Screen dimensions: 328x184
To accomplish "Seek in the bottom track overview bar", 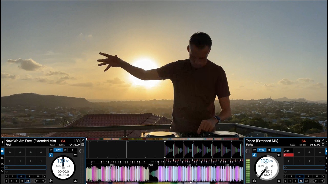I will pyautogui.click(x=165, y=183).
